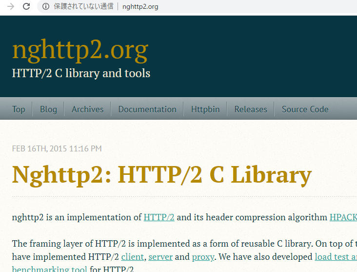Click the FEB 16TH, 2015 11:16 PM date
The height and width of the screenshot is (272, 357).
click(57, 148)
